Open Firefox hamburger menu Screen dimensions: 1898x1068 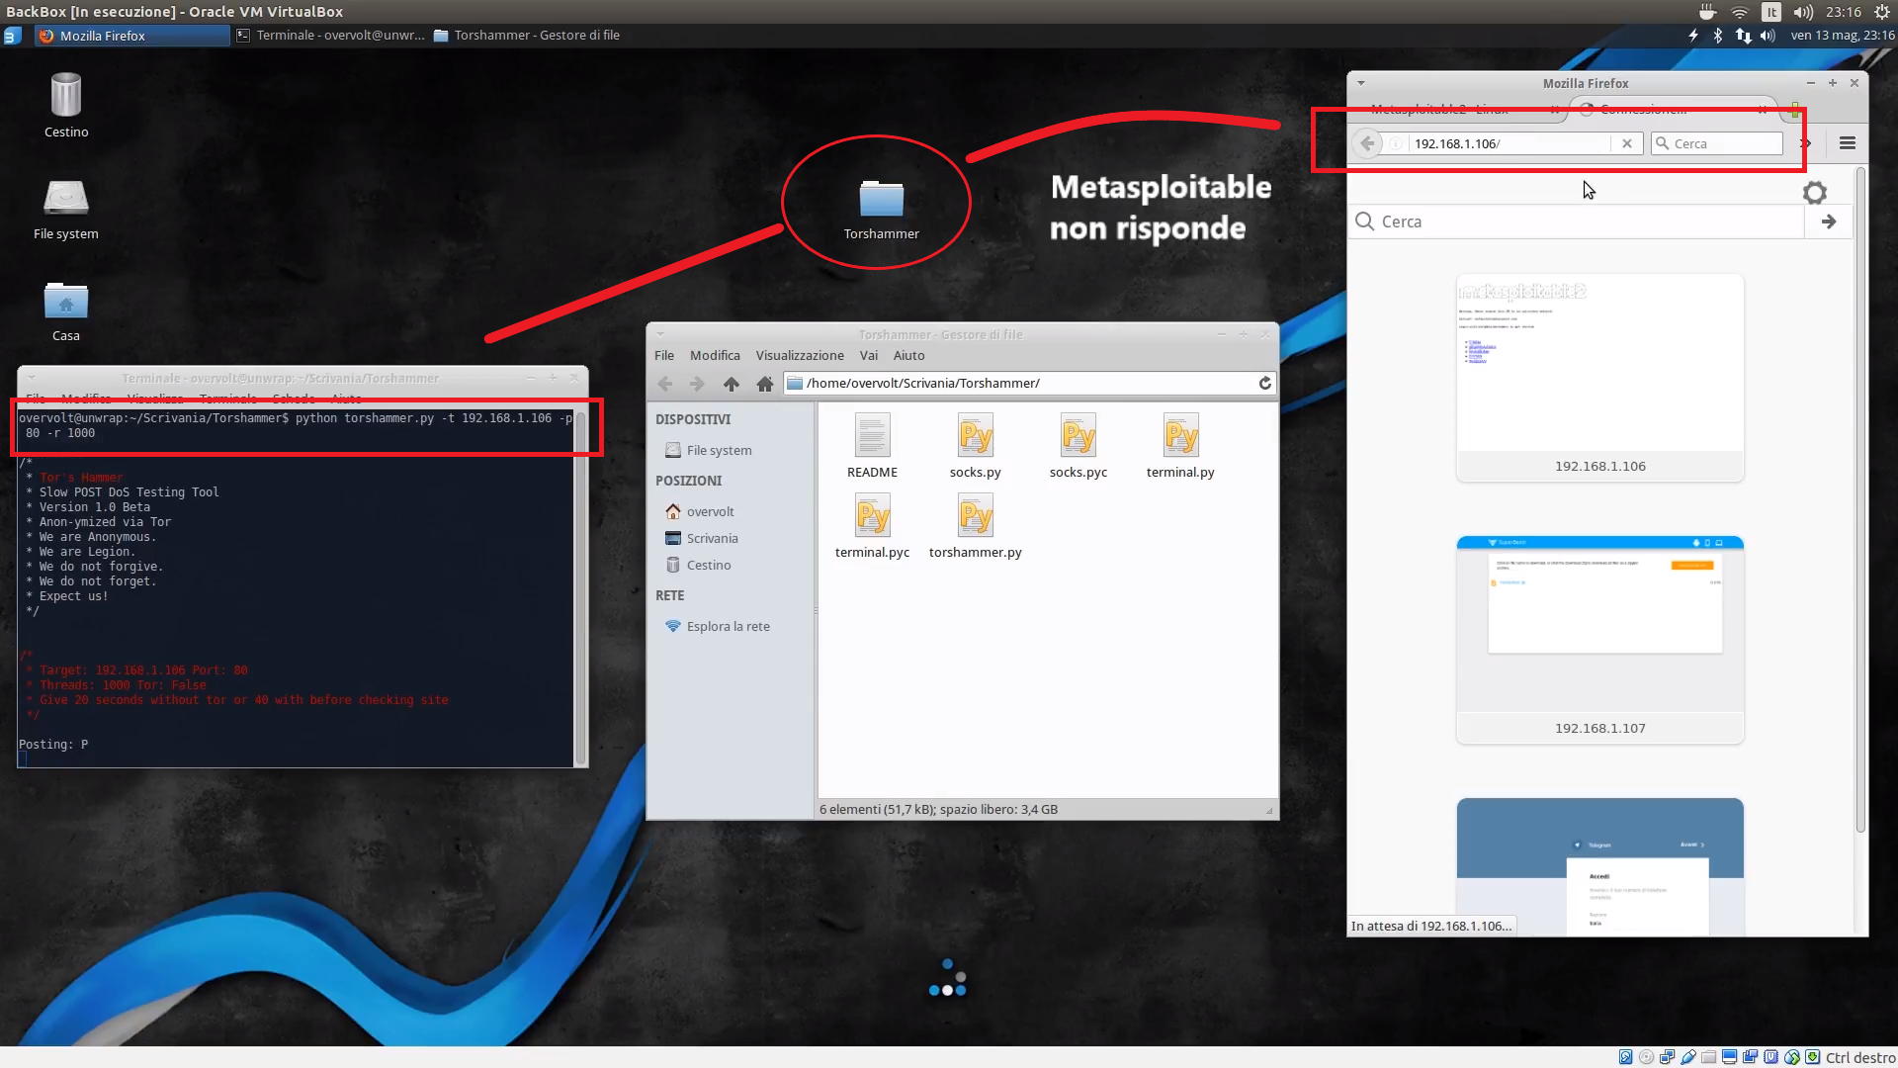[x=1847, y=143]
